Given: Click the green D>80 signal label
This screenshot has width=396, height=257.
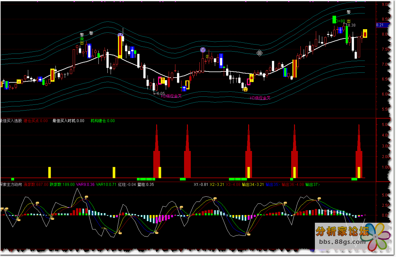Looking at the screenshot, I should coord(340,21).
